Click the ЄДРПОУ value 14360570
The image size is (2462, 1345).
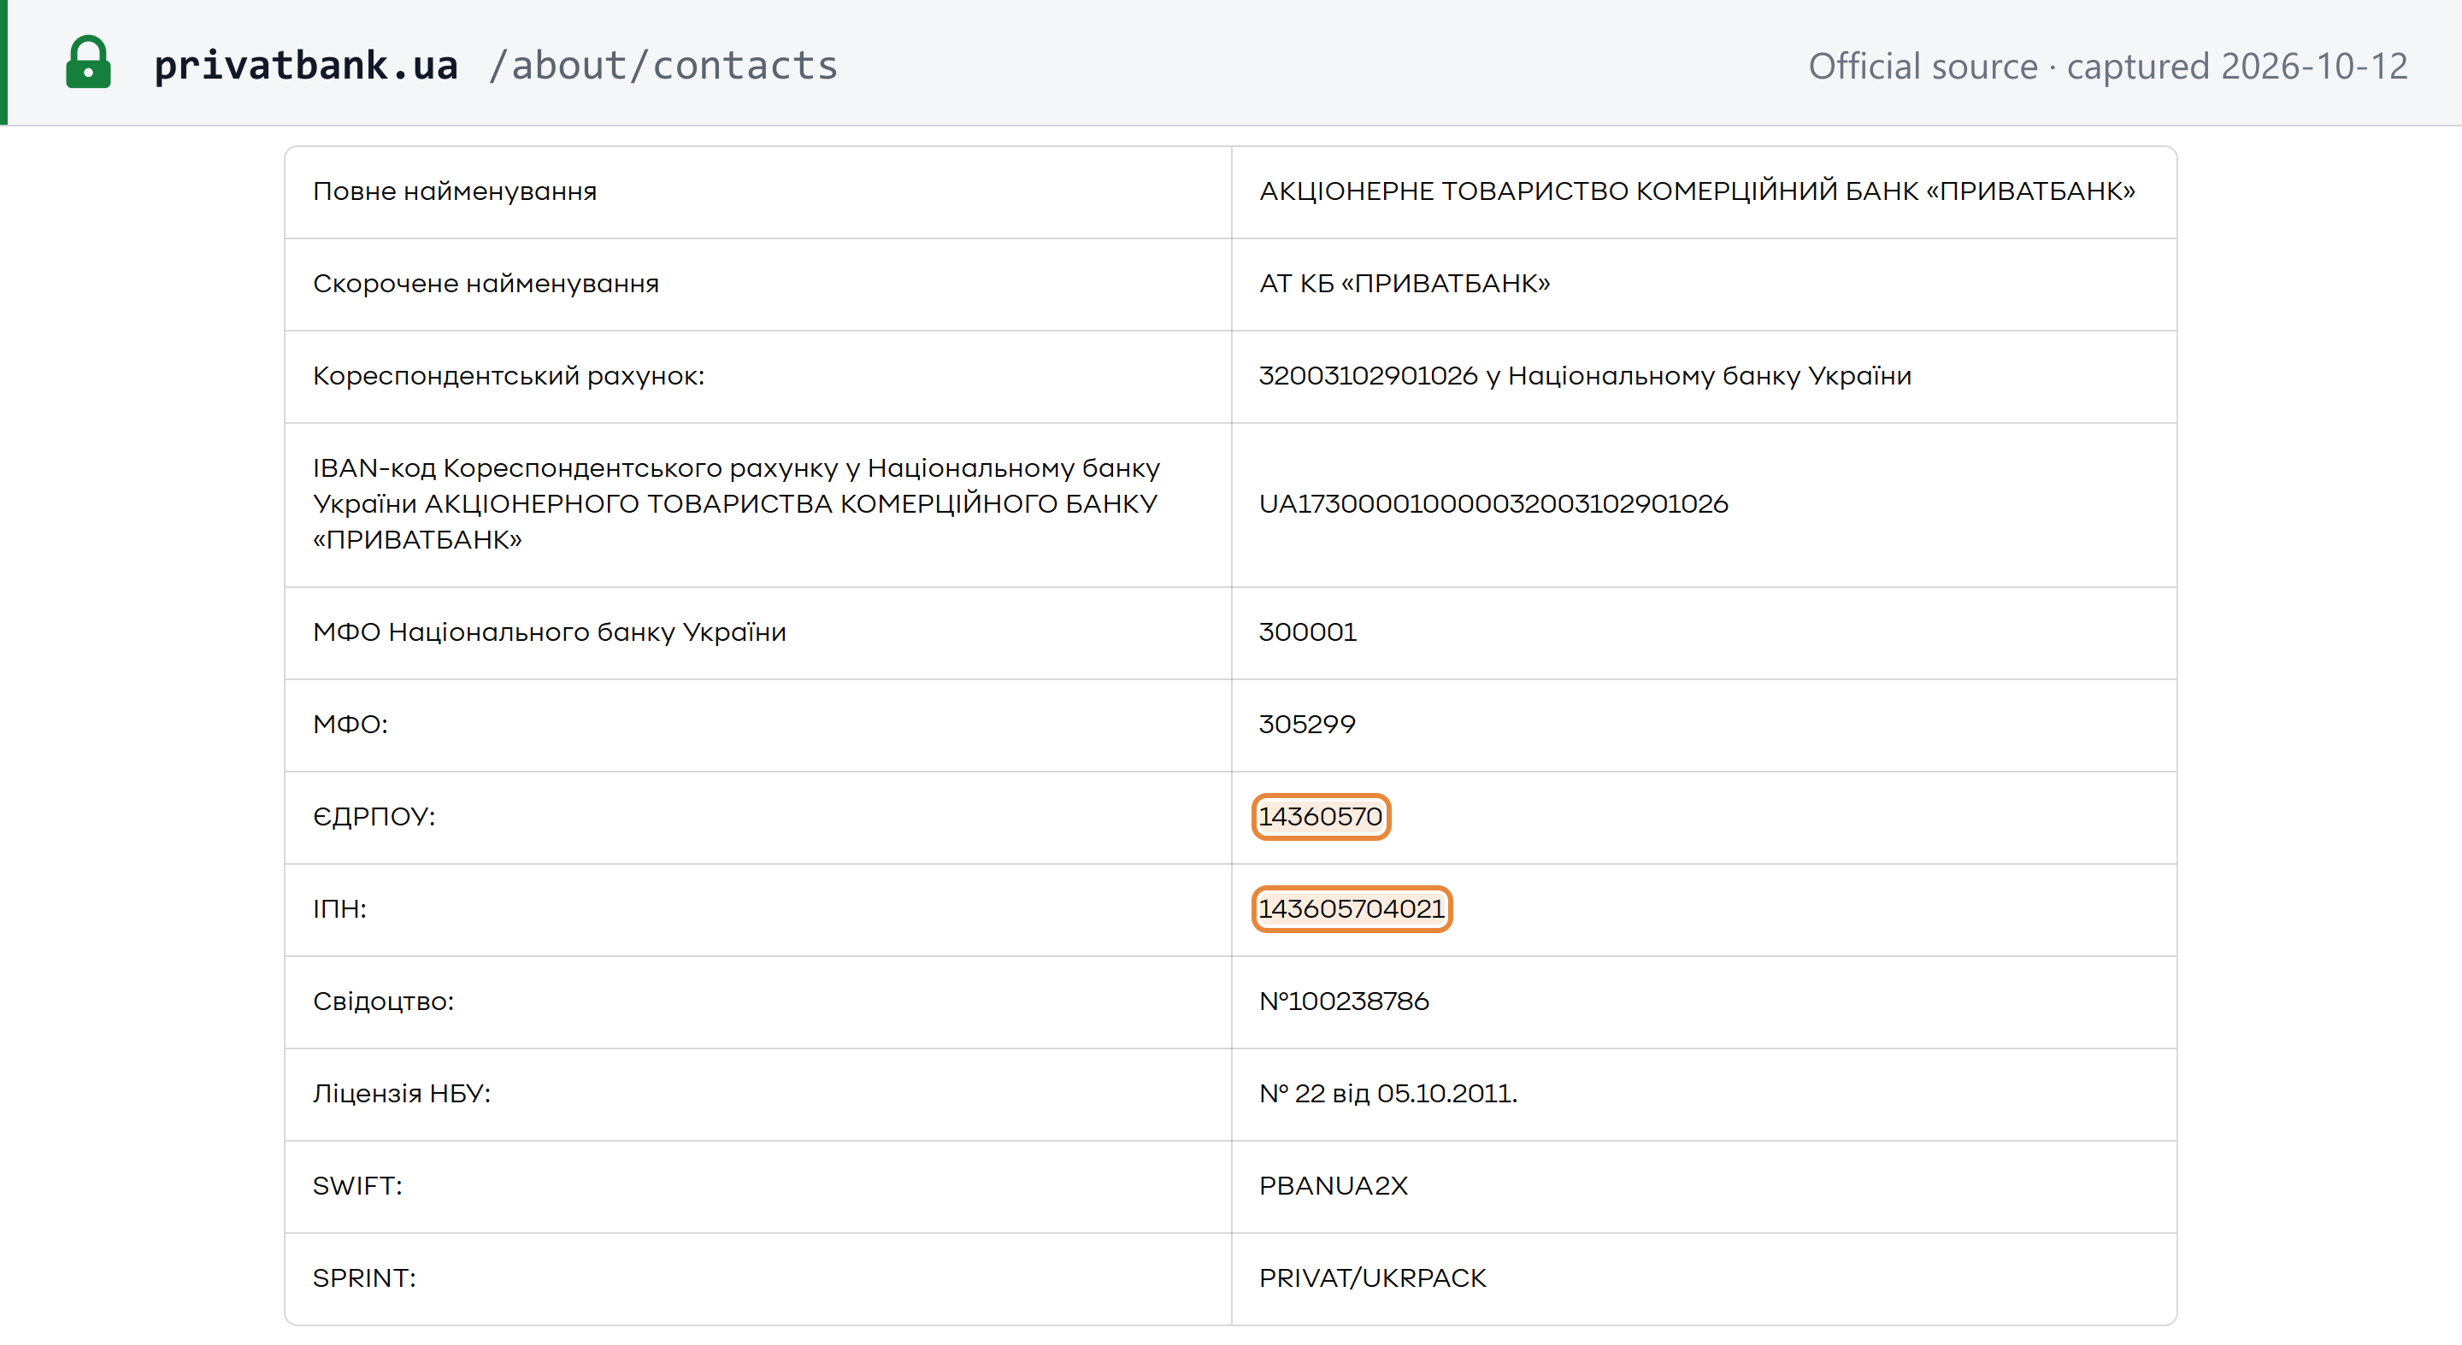[1320, 817]
